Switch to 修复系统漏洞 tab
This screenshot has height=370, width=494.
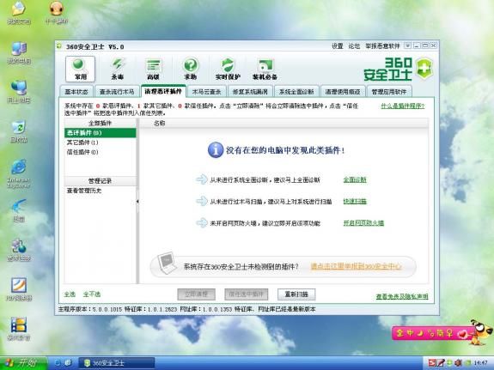click(250, 92)
